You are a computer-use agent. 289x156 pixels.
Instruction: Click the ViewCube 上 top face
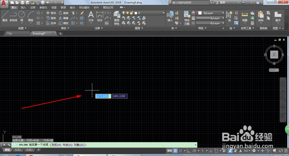pyautogui.click(x=274, y=55)
